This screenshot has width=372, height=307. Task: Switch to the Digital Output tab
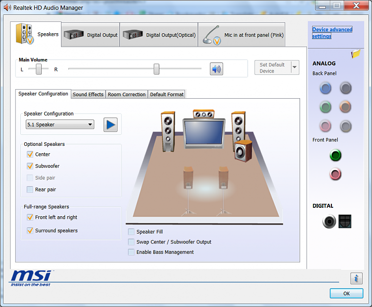(91, 35)
